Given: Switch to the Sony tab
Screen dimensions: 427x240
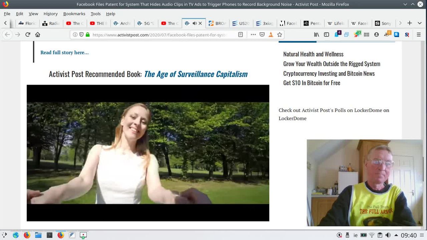Looking at the screenshot, I should (x=383, y=23).
